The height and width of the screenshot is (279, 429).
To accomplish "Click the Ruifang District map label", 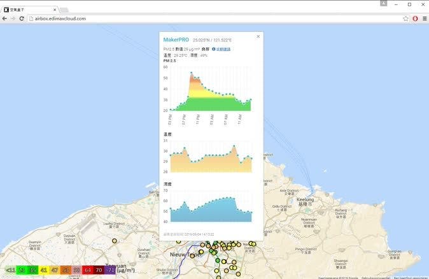I will [x=341, y=213].
